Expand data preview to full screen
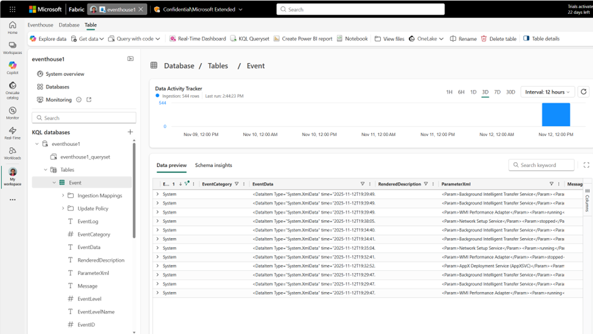The image size is (593, 334). point(586,165)
